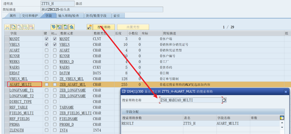Enable key checkbox for AUART row

click(x=47, y=50)
